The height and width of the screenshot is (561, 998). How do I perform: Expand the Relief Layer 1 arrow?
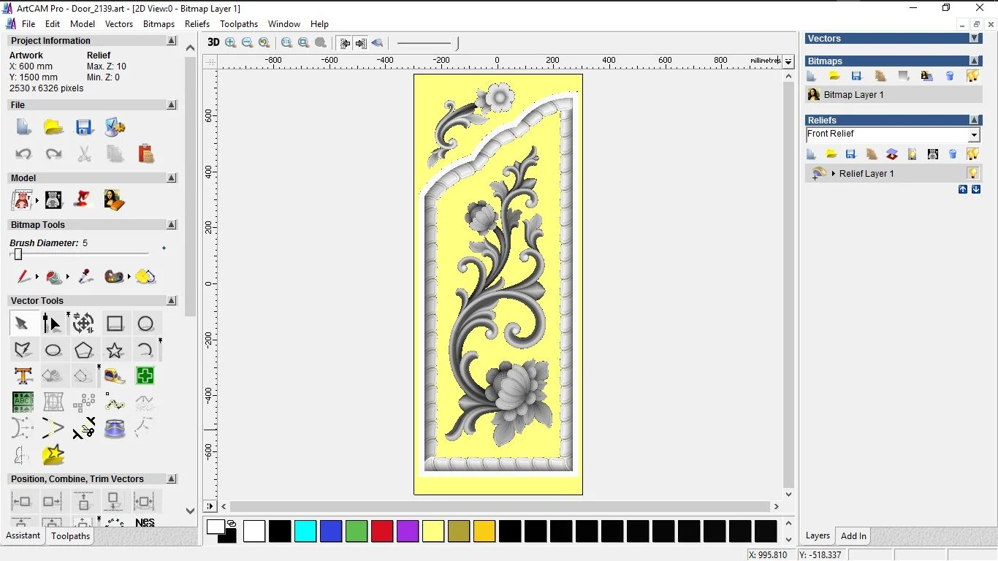coord(834,174)
